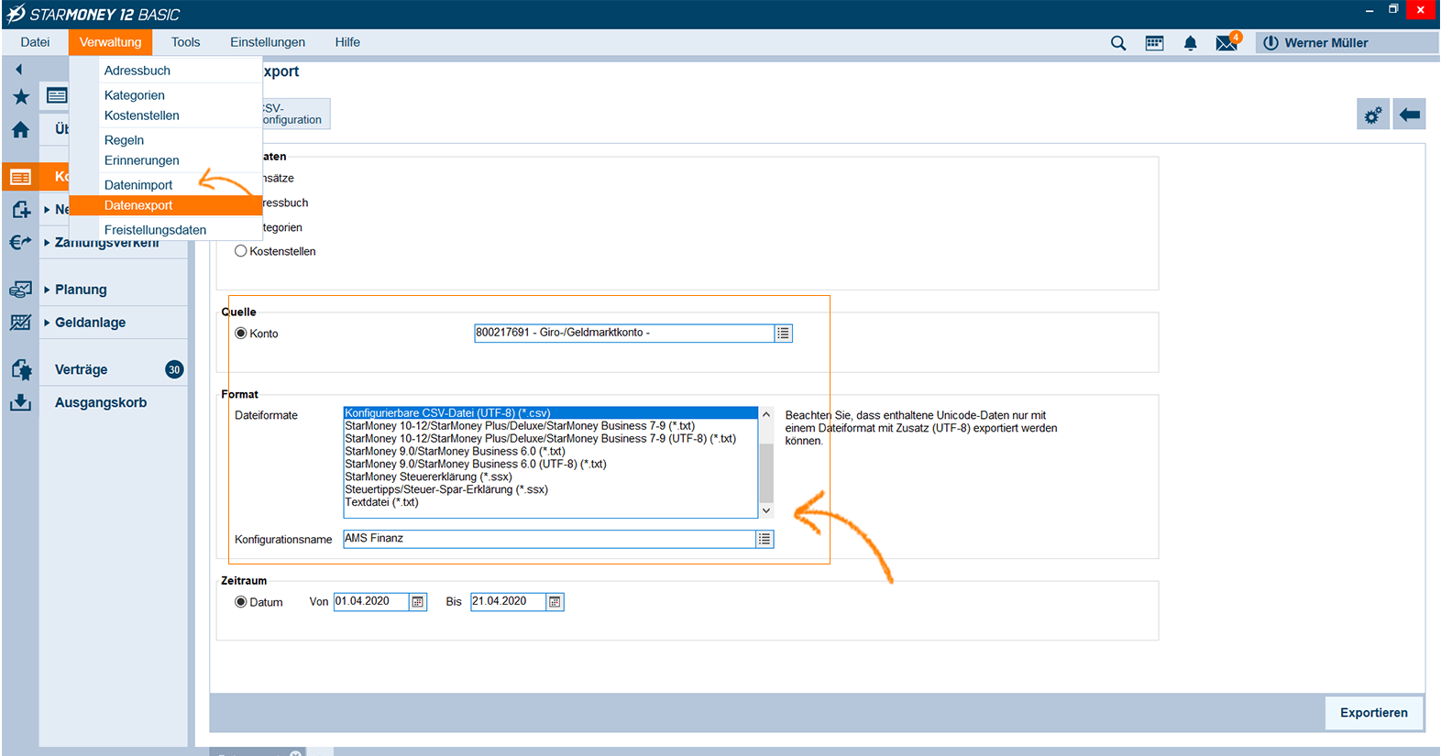This screenshot has height=756, width=1441.
Task: Select the Konto radio button
Action: pyautogui.click(x=241, y=334)
